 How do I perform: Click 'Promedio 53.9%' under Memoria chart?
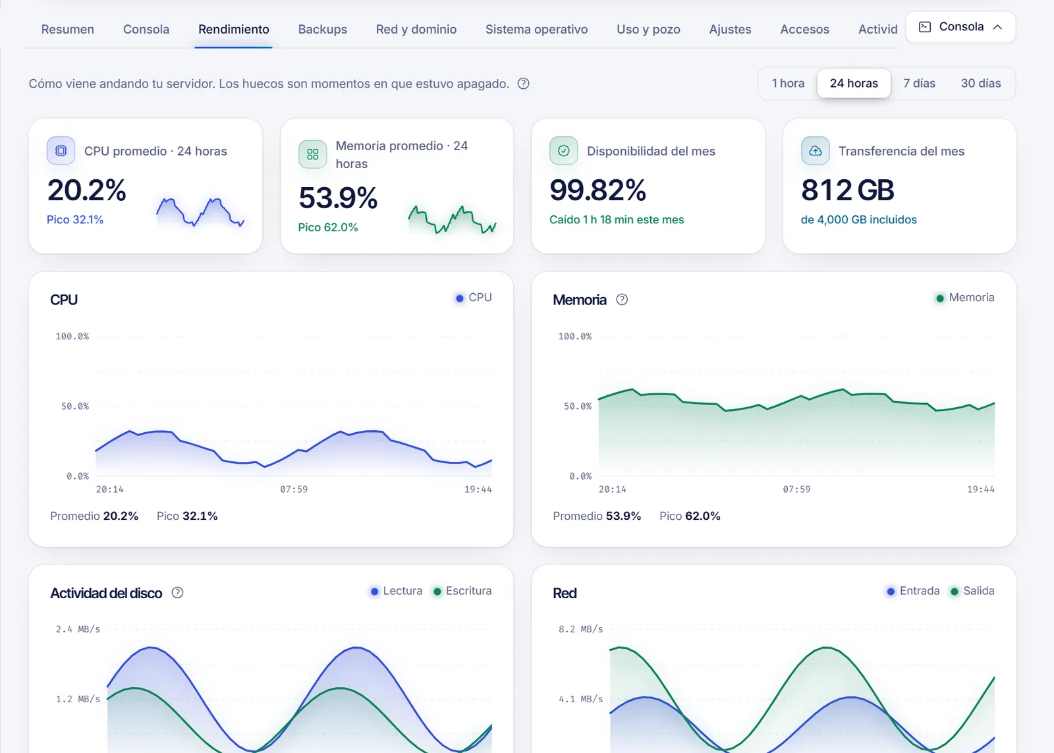[x=597, y=516]
